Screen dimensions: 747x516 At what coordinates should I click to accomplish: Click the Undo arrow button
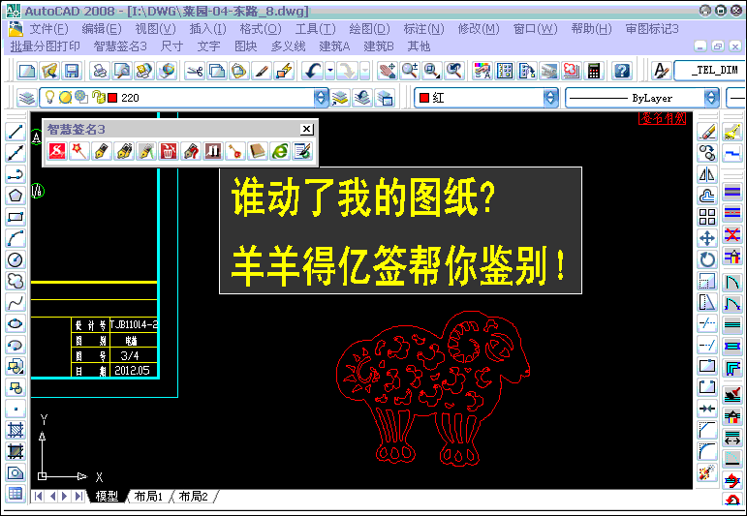312,71
